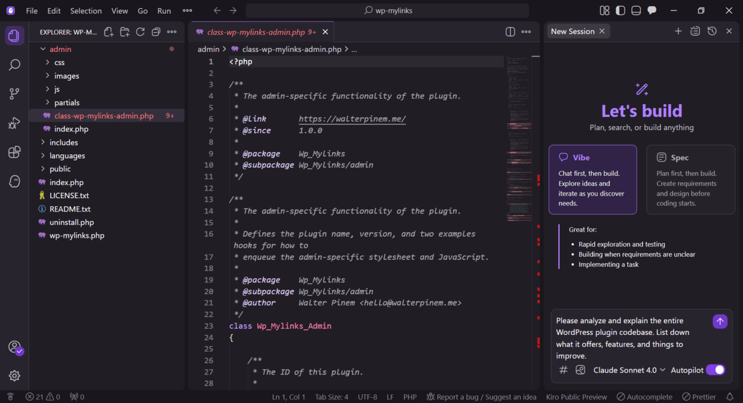Viewport: 743px width, 403px height.
Task: Attach an image to the chat prompt
Action: 580,370
